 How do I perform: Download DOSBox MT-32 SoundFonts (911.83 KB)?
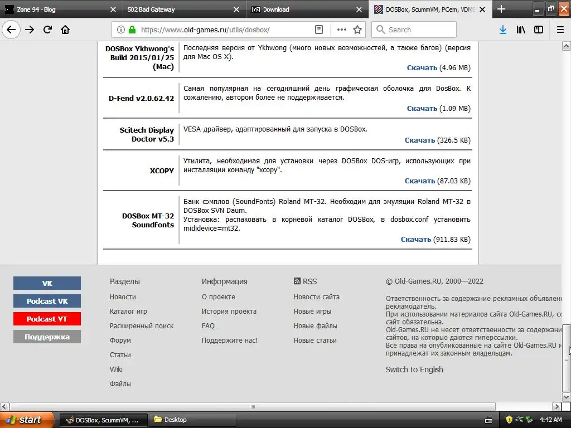tap(416, 240)
